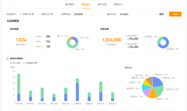
Task: Click the yellow 第三人 circle marker
Action: point(36,47)
